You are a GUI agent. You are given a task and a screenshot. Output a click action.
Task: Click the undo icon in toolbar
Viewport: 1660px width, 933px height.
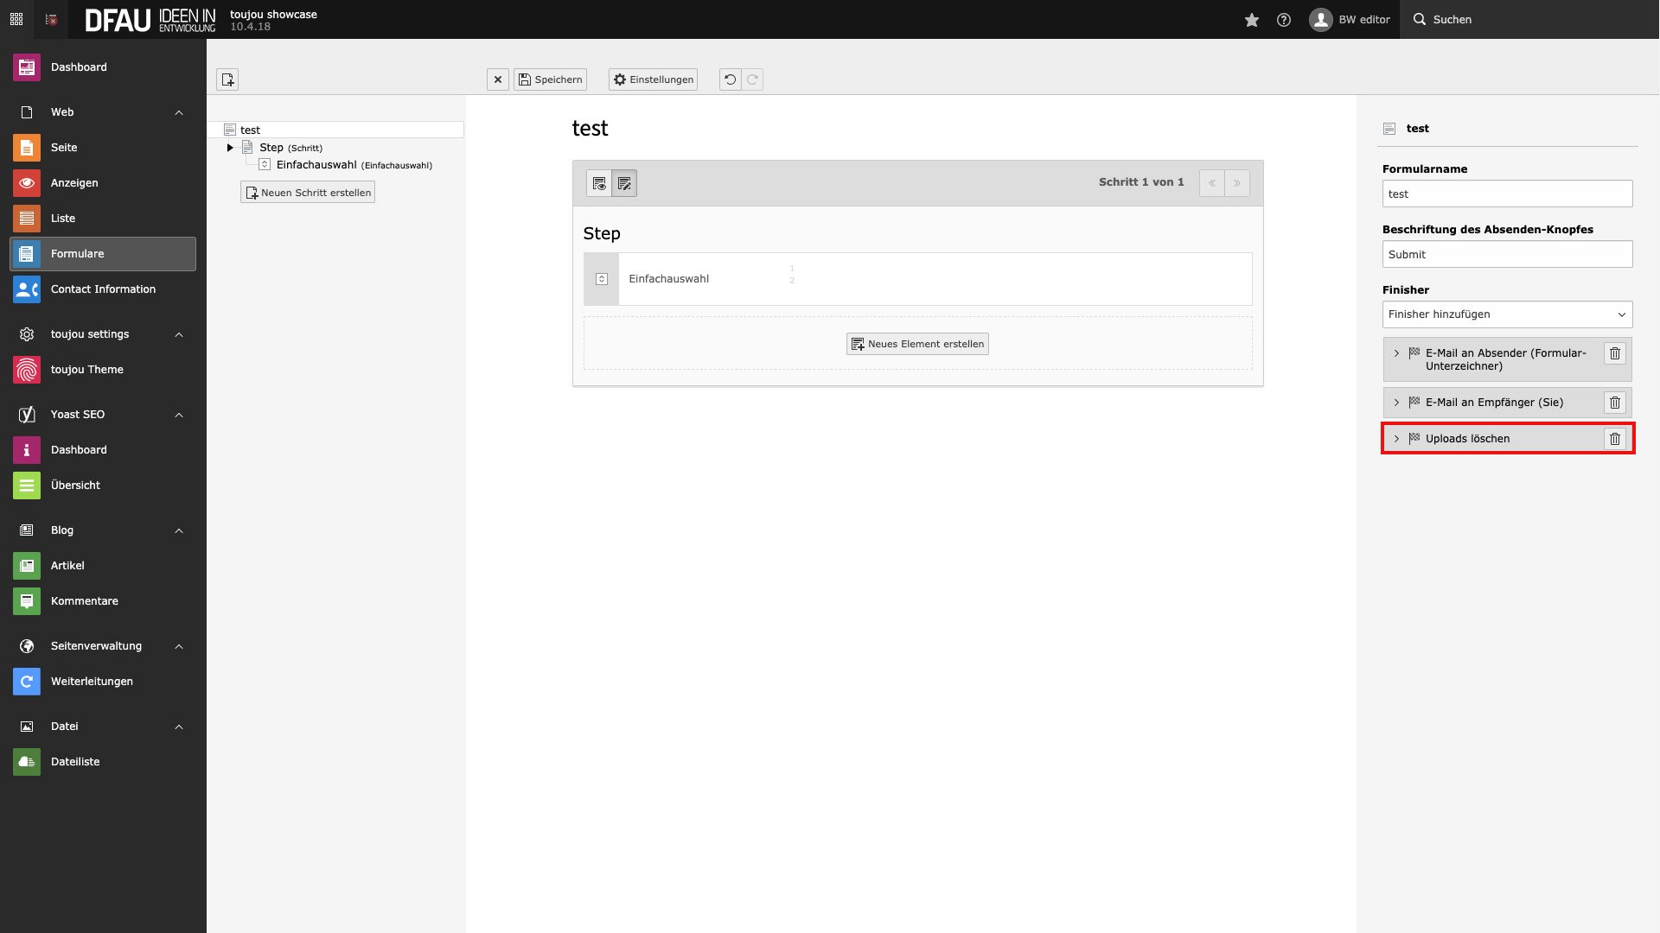coord(730,79)
